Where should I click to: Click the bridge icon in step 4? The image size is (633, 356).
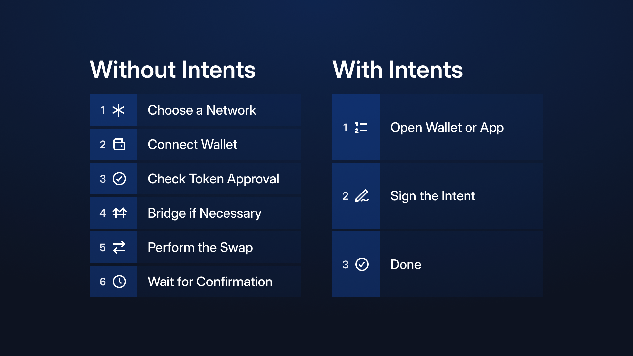(x=119, y=213)
